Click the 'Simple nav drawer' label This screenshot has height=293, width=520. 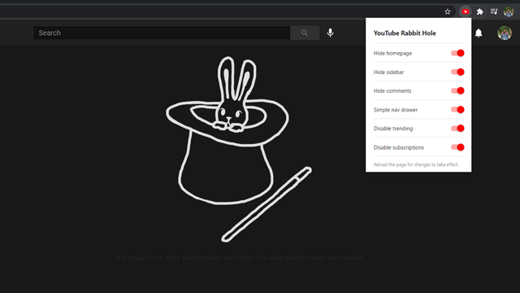(396, 110)
